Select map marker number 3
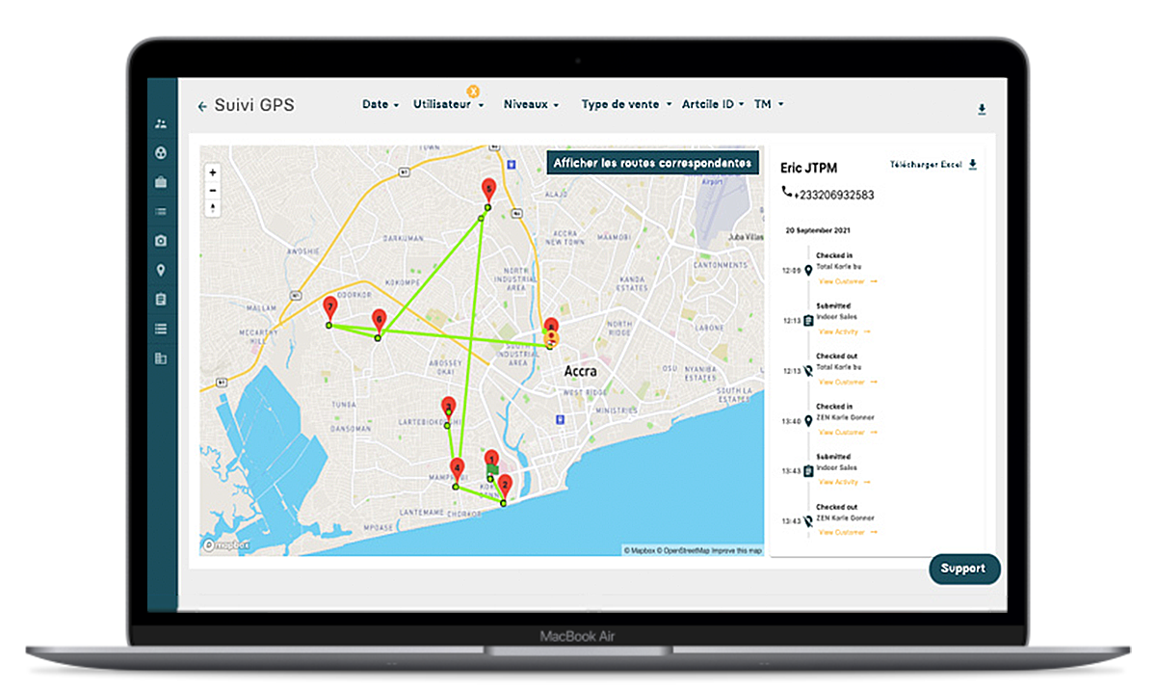This screenshot has width=1156, height=689. (x=448, y=409)
